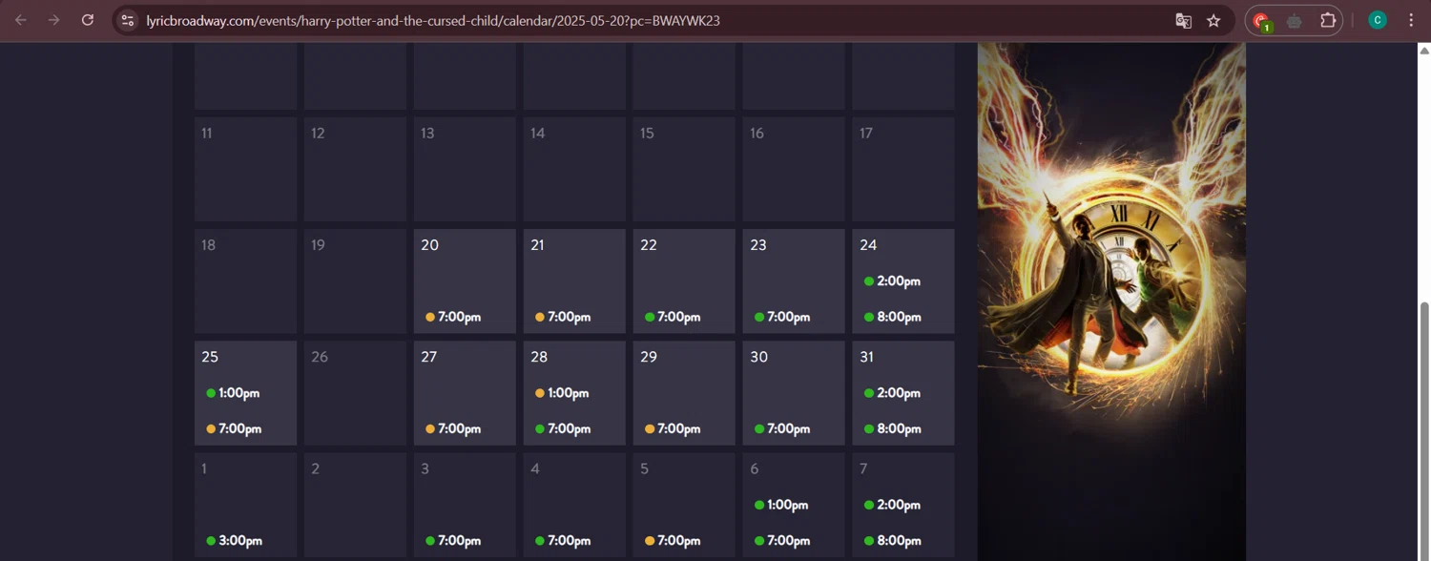The height and width of the screenshot is (561, 1431).
Task: Select 1:00pm show on May 28
Action: coord(562,393)
